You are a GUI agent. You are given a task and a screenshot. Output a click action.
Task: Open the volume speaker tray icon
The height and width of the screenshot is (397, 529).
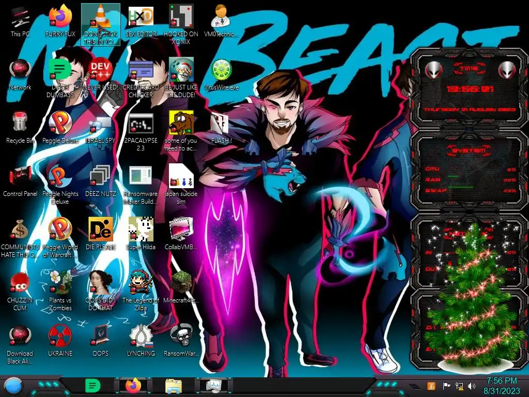[472, 386]
